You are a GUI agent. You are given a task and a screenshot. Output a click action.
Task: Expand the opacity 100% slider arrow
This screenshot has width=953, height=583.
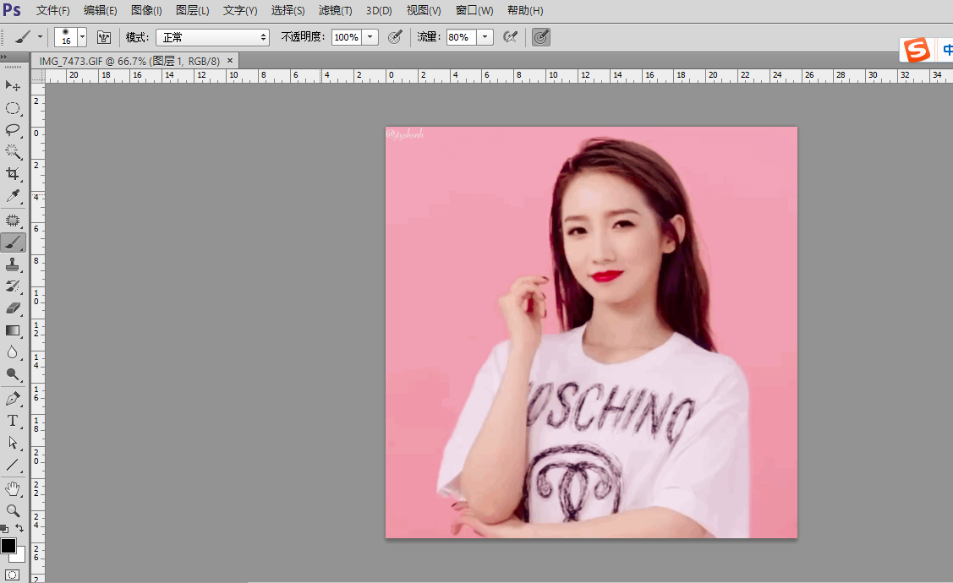point(370,37)
